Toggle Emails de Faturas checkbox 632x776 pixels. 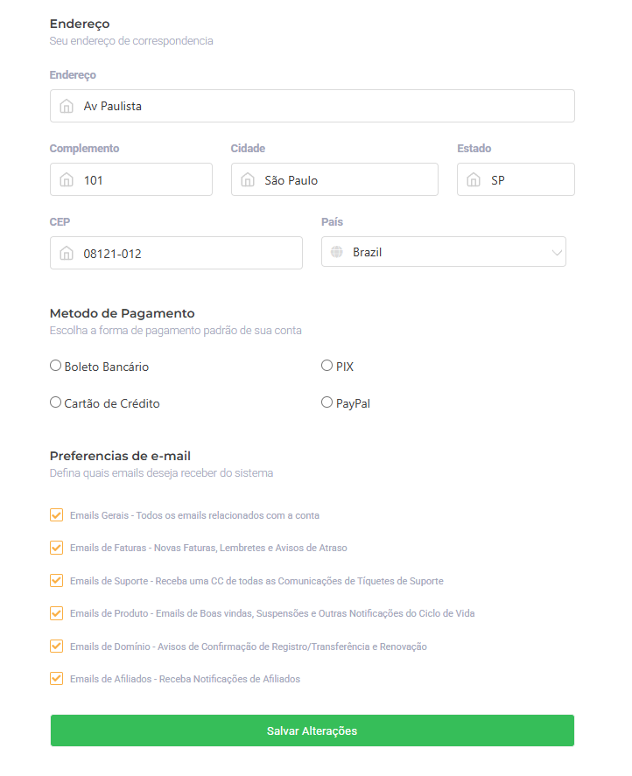pyautogui.click(x=57, y=548)
